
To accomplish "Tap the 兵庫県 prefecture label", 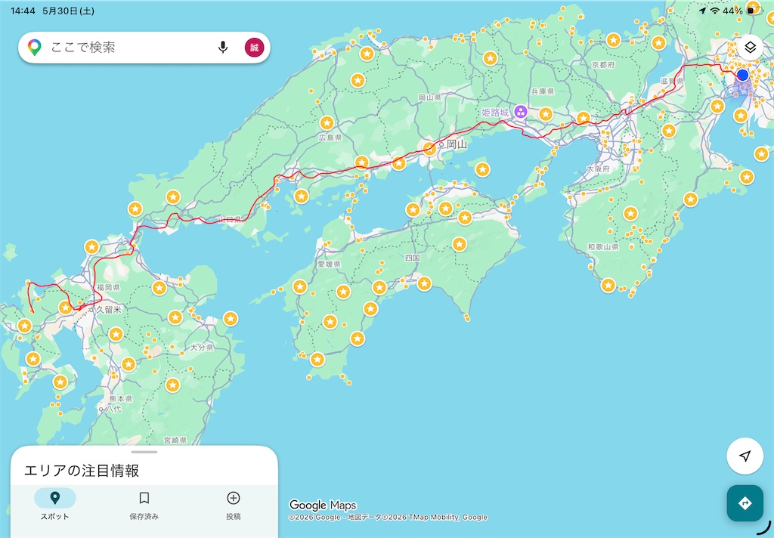I will click(x=543, y=91).
